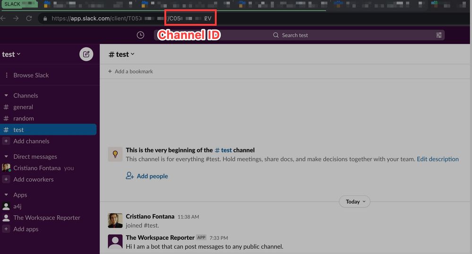Click hash icon next to general channel

[6, 107]
